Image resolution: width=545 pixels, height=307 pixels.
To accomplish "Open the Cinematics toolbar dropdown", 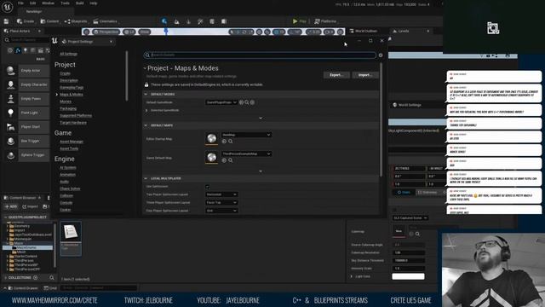I will tap(106, 21).
